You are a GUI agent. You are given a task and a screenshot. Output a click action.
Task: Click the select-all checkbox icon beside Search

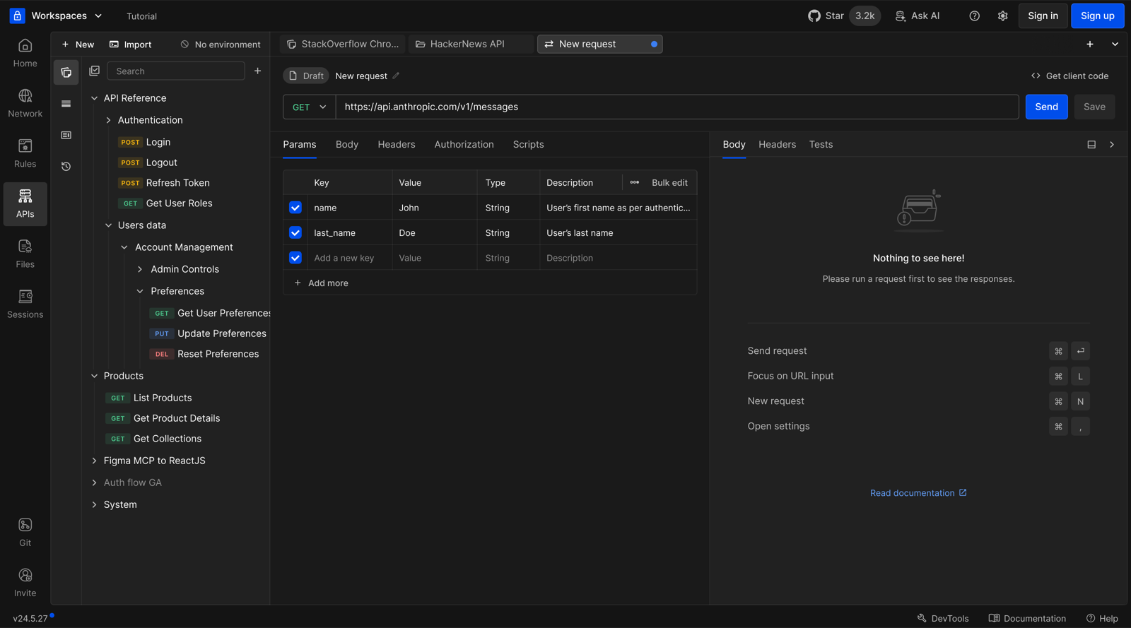95,71
